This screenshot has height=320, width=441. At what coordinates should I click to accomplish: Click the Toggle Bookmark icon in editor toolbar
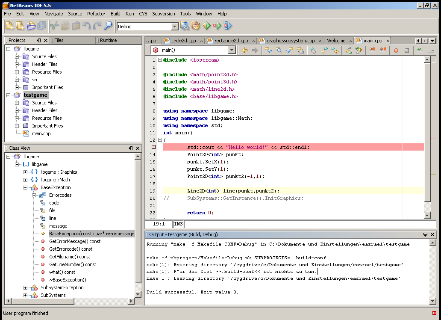click(x=313, y=50)
